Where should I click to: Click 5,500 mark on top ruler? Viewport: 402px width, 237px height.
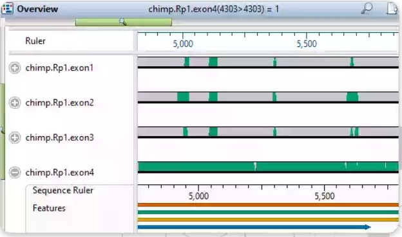tap(307, 44)
